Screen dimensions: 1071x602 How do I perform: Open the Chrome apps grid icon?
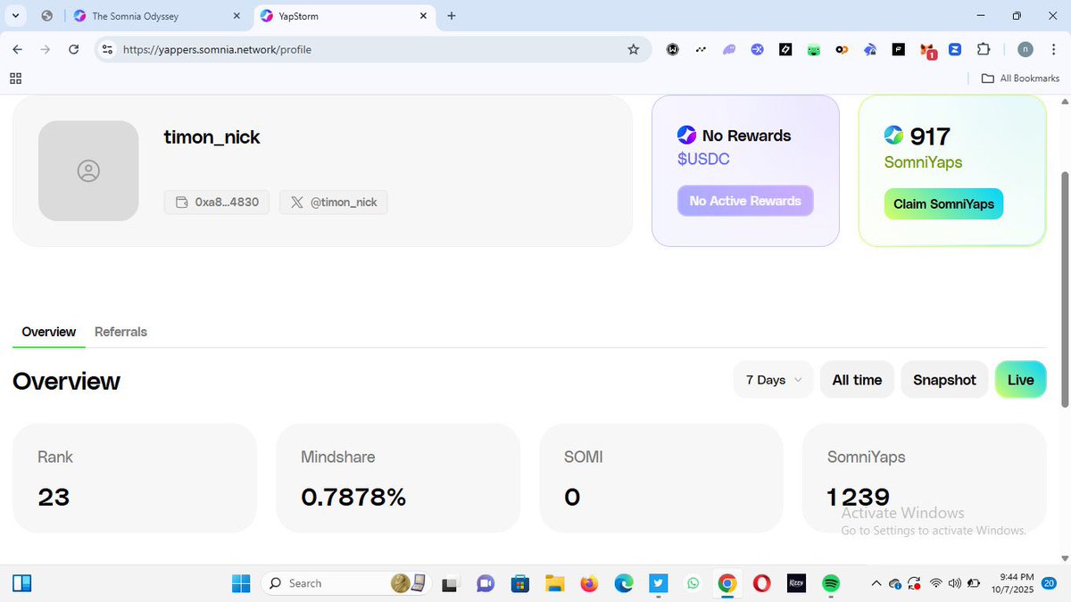pyautogui.click(x=16, y=78)
